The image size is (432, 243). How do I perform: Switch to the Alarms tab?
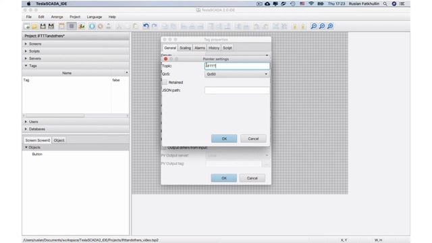[200, 48]
